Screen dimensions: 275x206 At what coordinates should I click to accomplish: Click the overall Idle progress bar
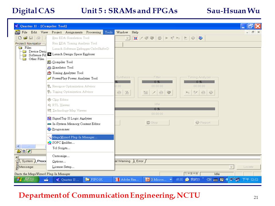[x=165, y=109]
